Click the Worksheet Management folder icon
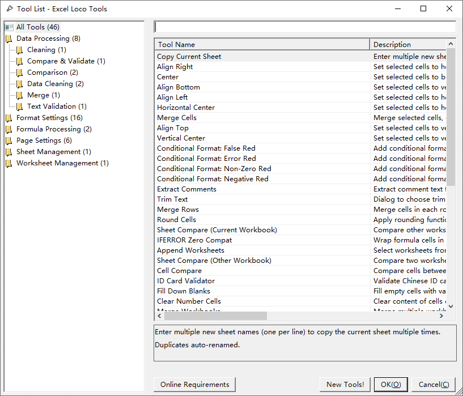This screenshot has width=463, height=396. pos(9,163)
